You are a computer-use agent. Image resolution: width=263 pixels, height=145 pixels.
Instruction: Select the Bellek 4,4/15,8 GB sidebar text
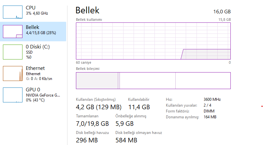41,33
